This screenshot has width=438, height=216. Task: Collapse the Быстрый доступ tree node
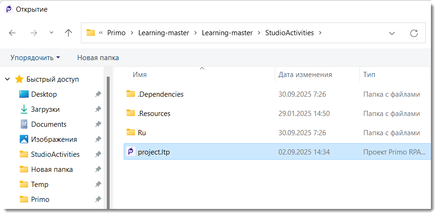8,79
